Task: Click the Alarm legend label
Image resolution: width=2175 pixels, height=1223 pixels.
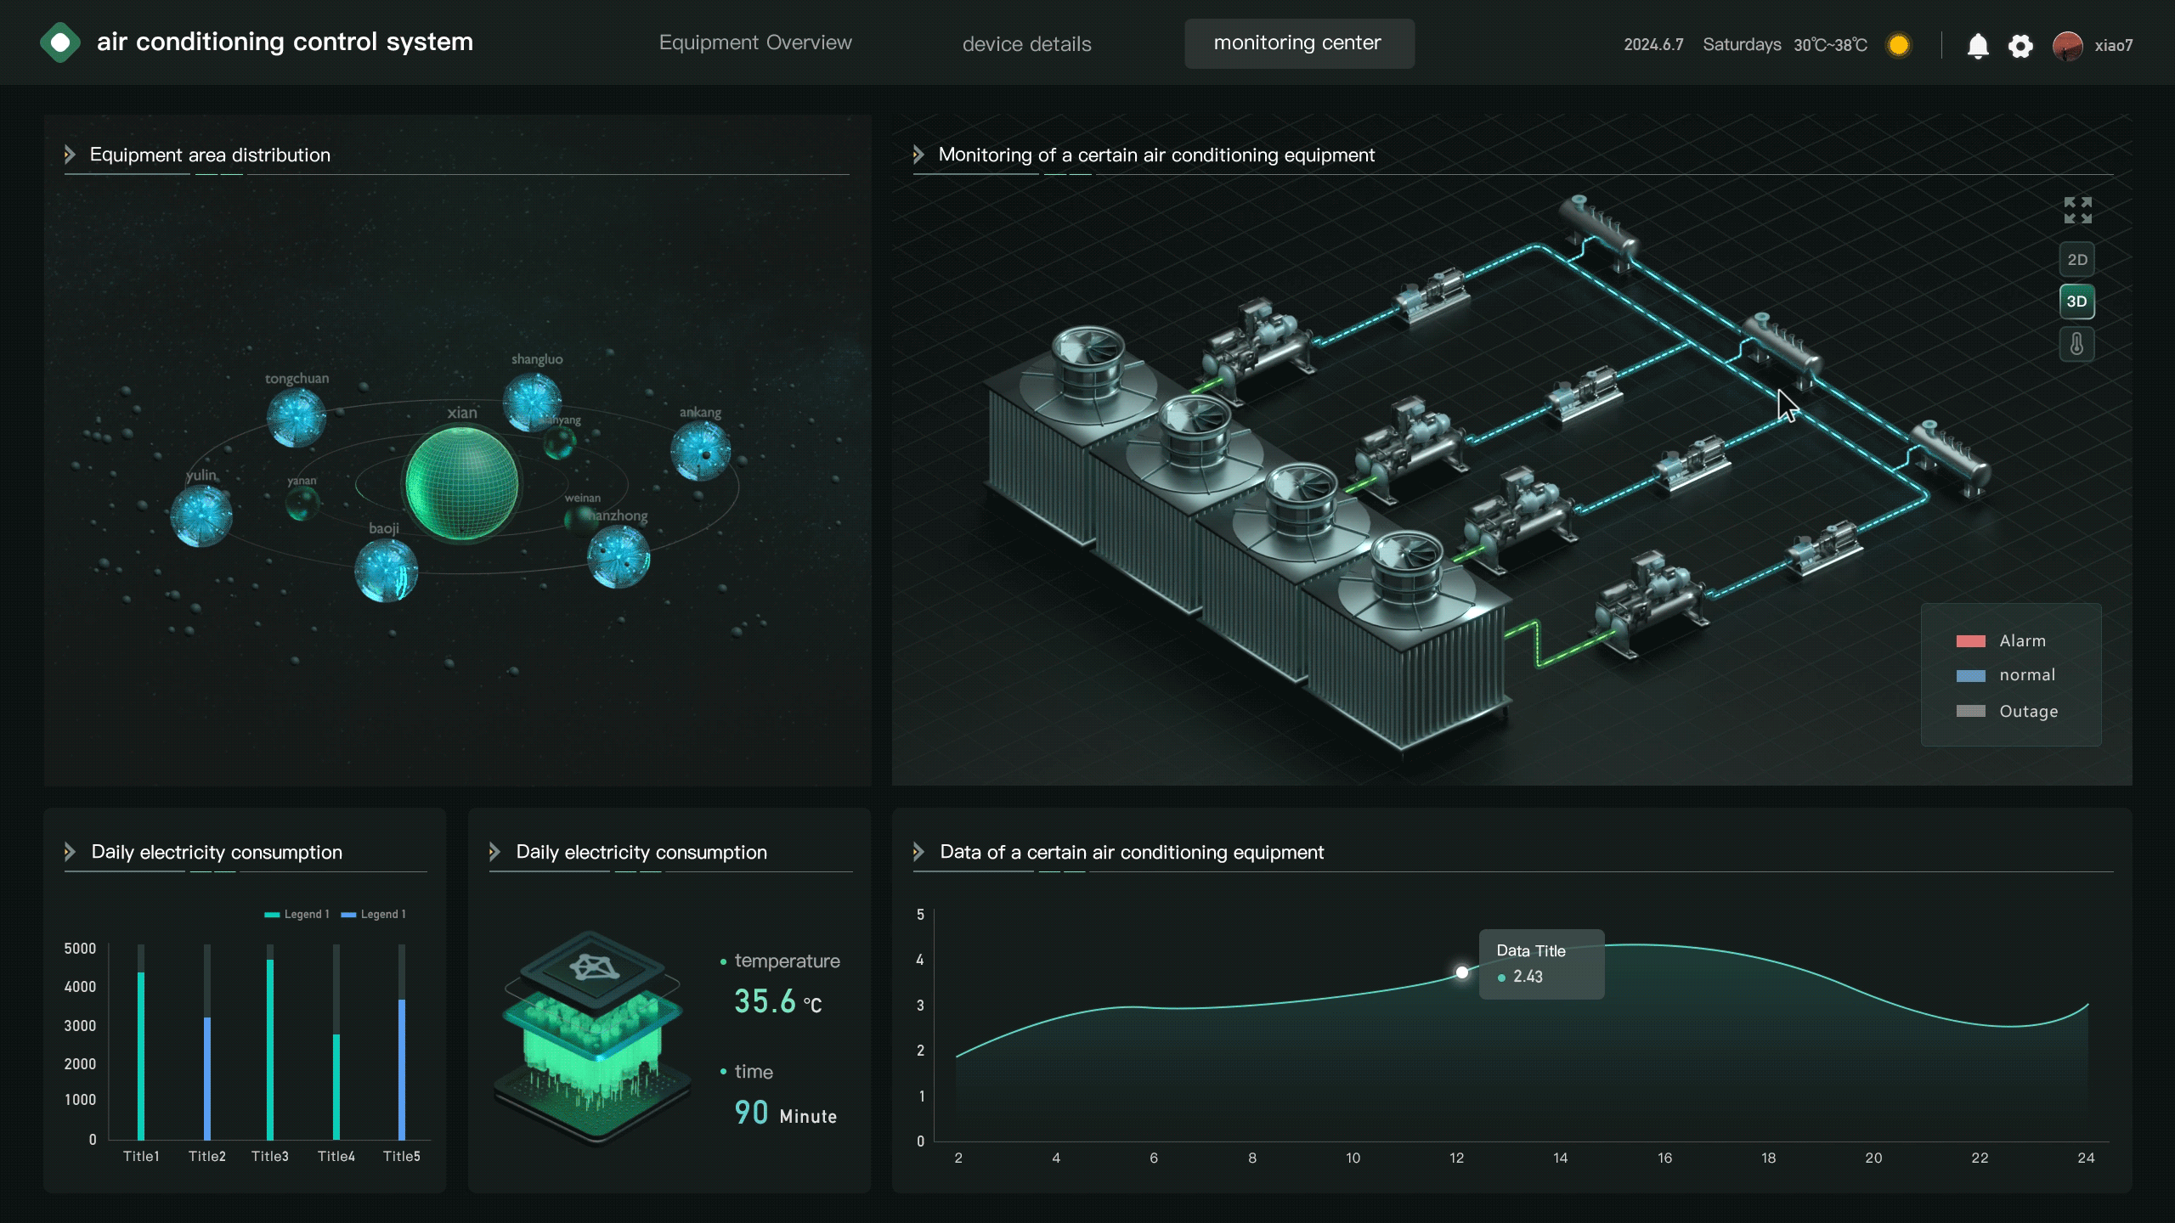Action: 2022,641
